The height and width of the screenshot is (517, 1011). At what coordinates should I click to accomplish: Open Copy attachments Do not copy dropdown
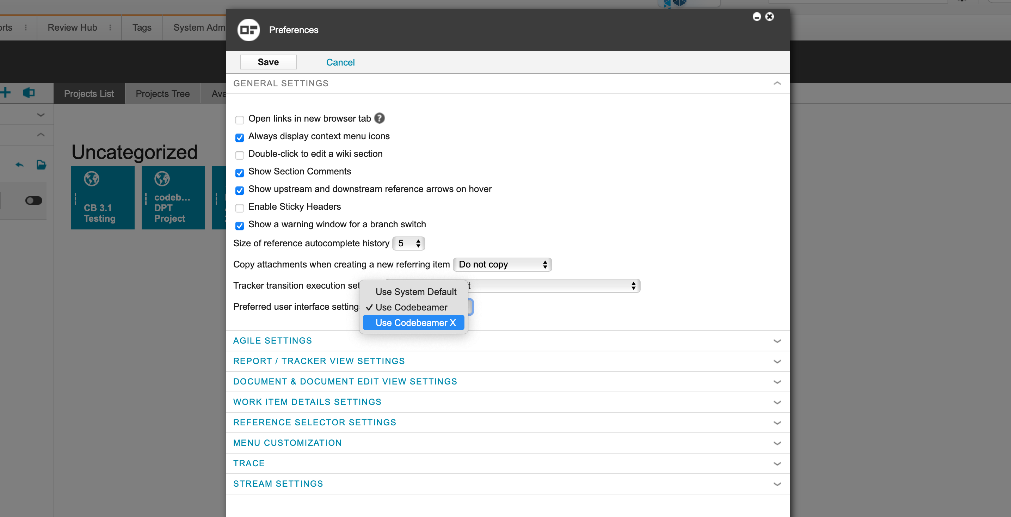point(502,265)
